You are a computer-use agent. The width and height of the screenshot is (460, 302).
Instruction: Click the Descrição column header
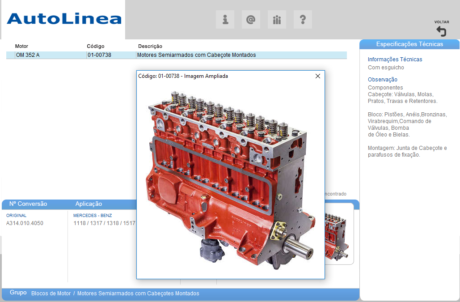coord(150,46)
